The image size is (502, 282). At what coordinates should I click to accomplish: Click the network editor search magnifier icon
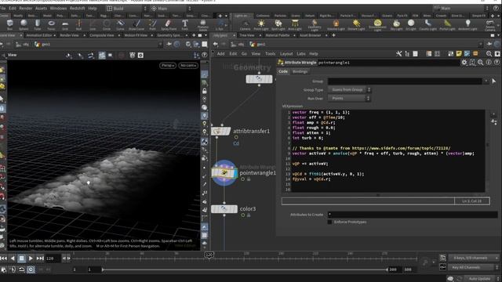click(x=489, y=54)
